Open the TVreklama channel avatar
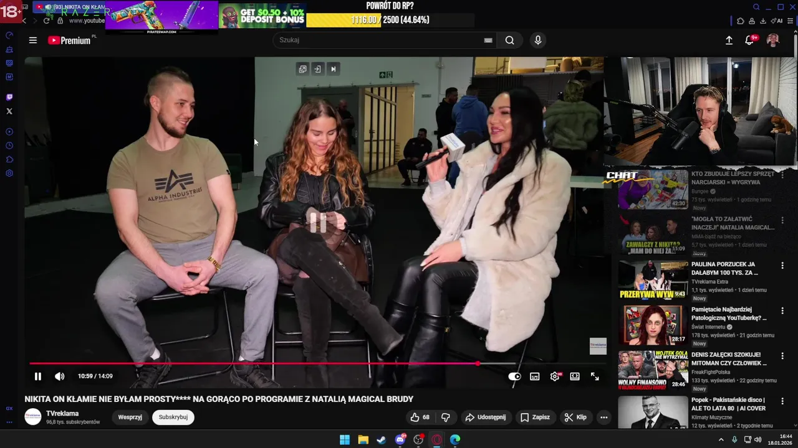This screenshot has height=448, width=798. click(33, 418)
